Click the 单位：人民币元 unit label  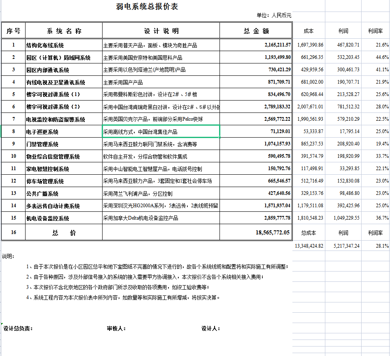[274, 16]
